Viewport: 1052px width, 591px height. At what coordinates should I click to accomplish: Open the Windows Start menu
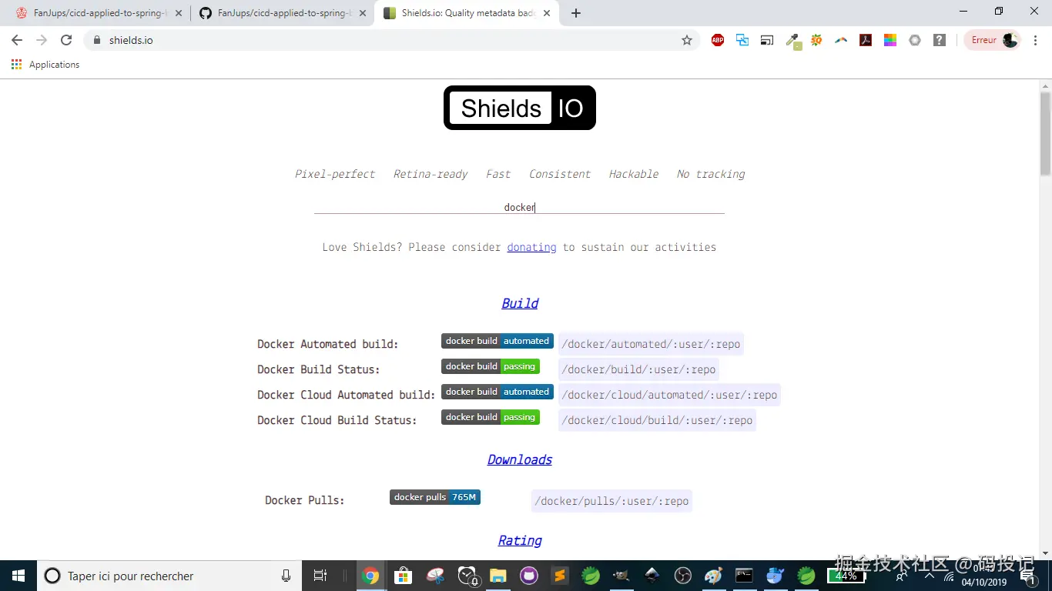coord(18,576)
